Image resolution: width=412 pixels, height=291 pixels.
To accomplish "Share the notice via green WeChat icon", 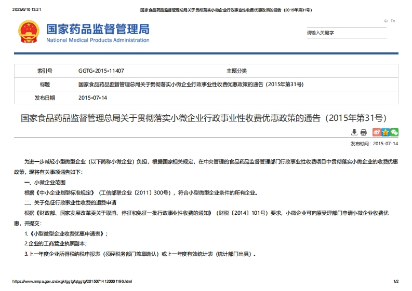I will [x=394, y=133].
